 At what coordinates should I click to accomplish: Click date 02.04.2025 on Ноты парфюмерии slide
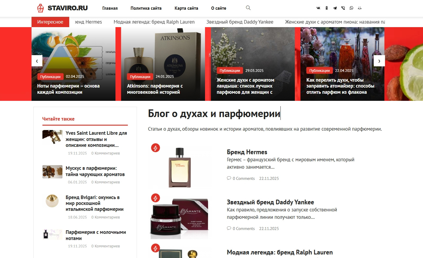pyautogui.click(x=75, y=77)
